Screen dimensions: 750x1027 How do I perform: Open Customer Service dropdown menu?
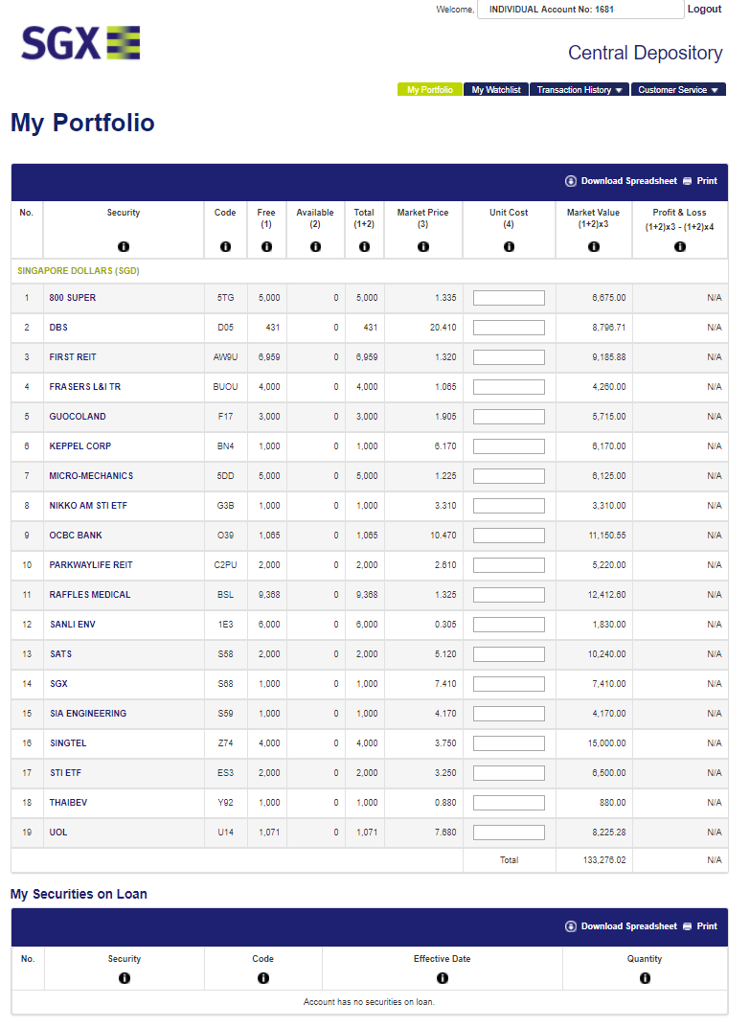pos(678,90)
